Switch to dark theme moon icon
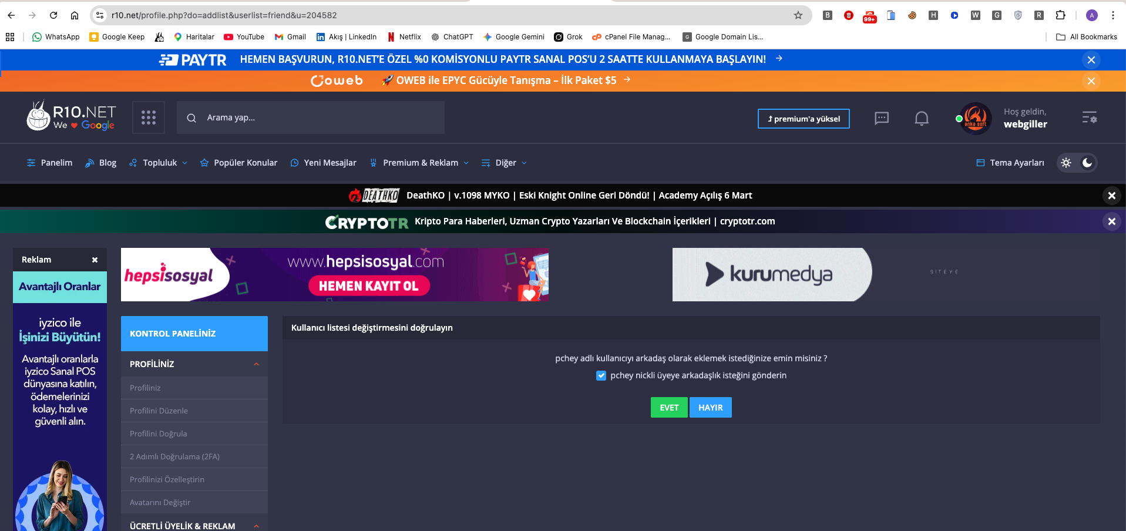The width and height of the screenshot is (1126, 531). 1087,163
